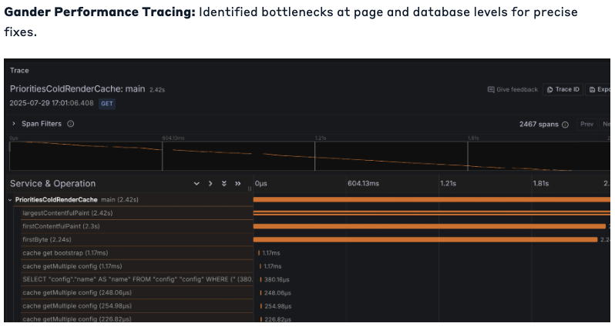Select the SELECT config name SQL span
This screenshot has width=615, height=330.
[137, 279]
